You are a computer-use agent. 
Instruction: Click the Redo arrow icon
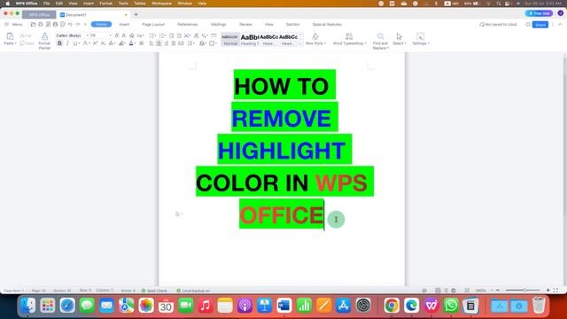[78, 24]
